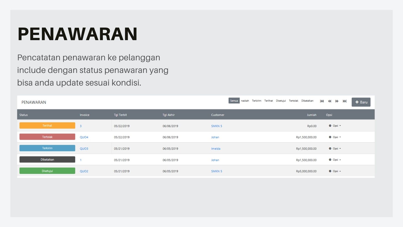
Task: Click the Tgl Terbit column header
Action: (120, 115)
